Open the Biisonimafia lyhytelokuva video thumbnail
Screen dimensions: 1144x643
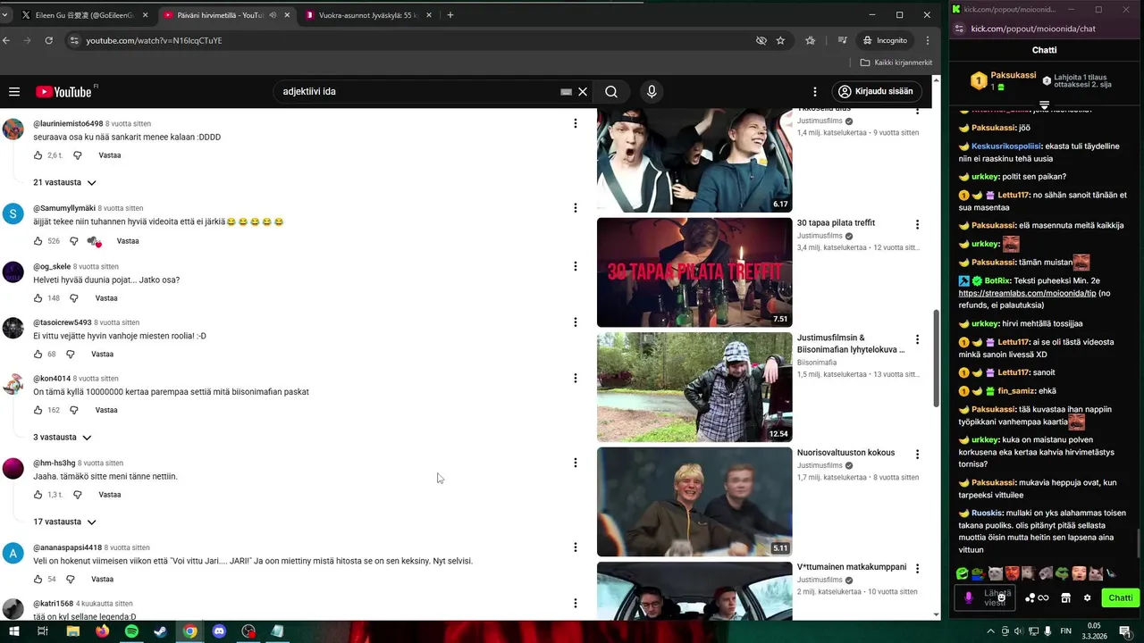point(694,387)
